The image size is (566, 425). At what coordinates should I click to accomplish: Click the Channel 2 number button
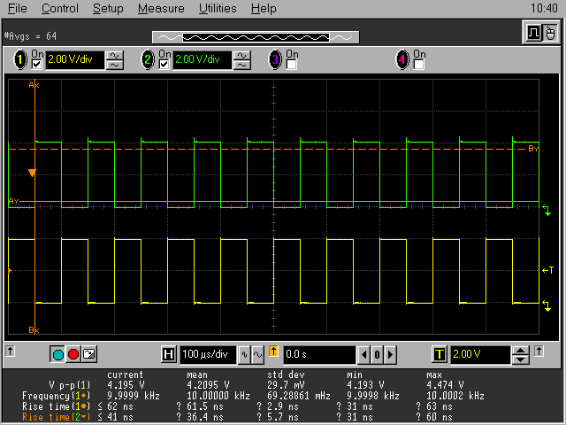[148, 60]
